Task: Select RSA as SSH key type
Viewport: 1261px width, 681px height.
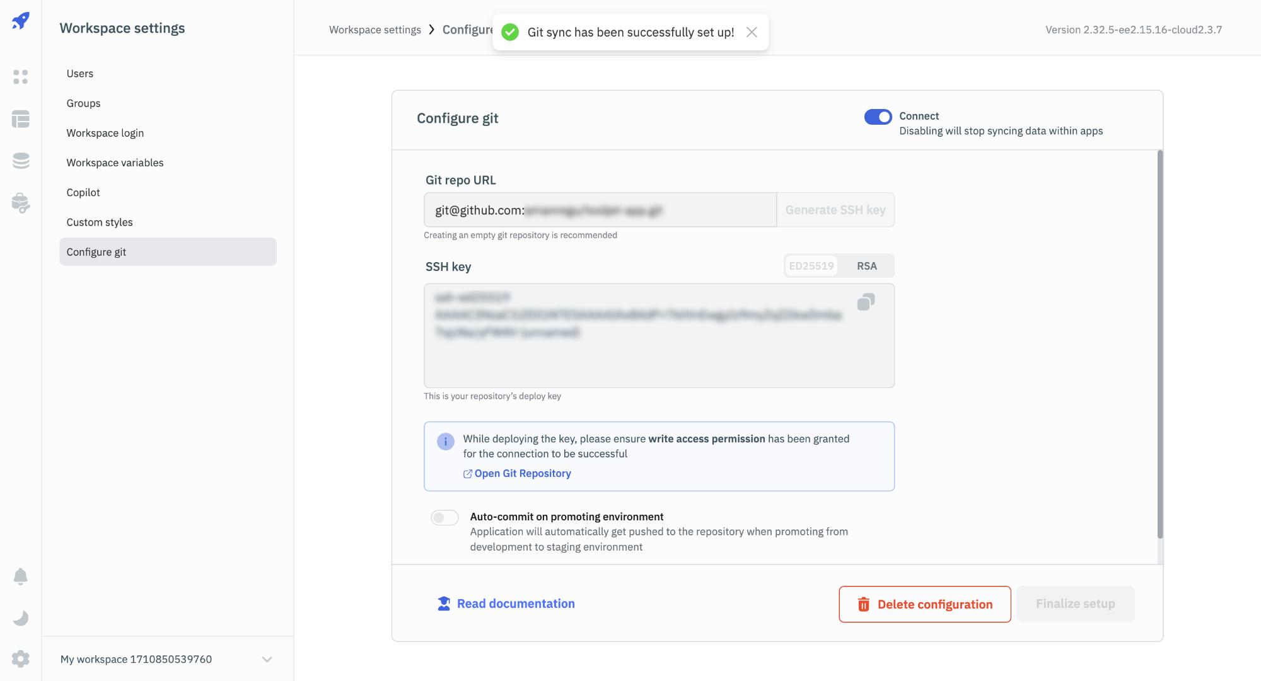Action: pyautogui.click(x=866, y=266)
